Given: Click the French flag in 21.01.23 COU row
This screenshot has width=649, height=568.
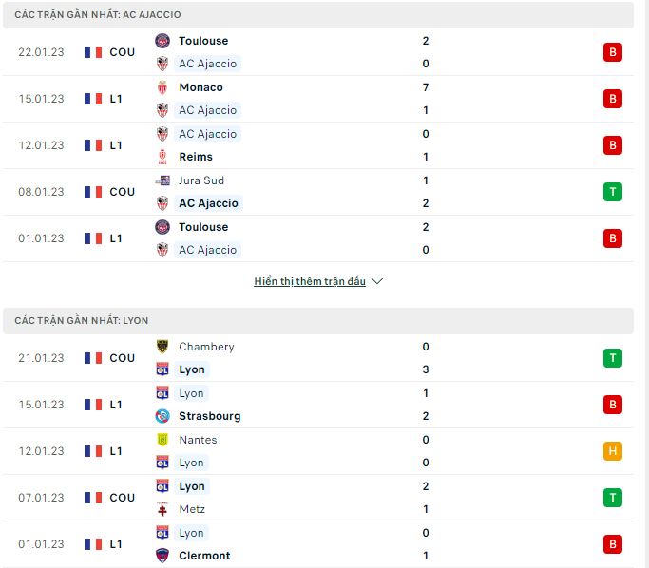Looking at the screenshot, I should coord(93,358).
